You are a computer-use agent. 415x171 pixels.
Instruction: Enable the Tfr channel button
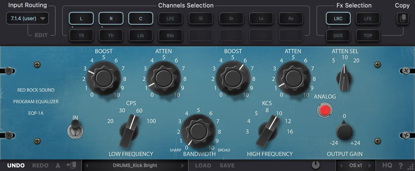(111, 36)
